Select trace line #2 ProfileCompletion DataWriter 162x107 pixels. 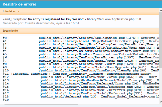[x=98, y=44]
